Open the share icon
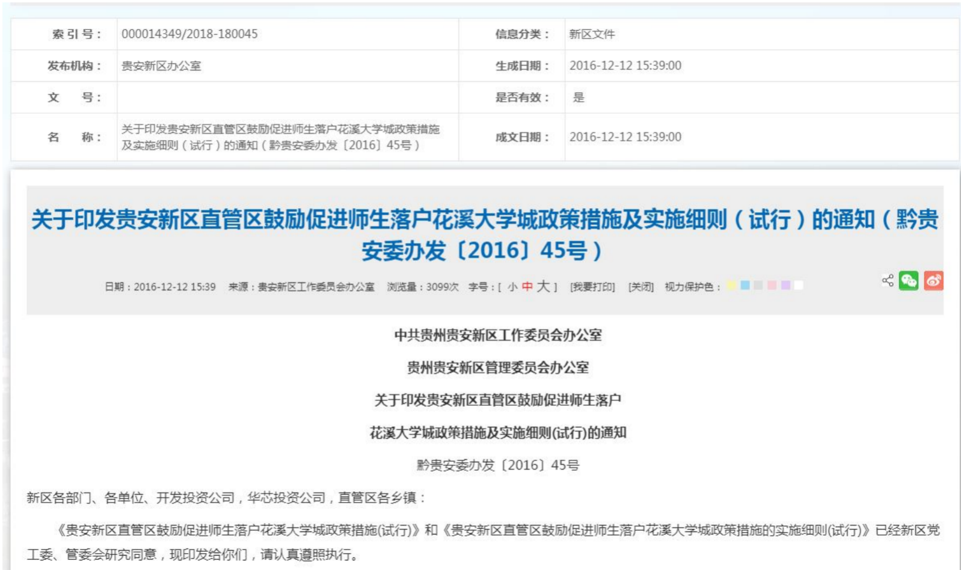 887,280
